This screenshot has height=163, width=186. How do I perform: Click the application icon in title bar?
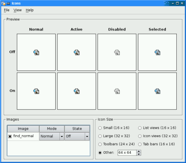coord(3,3)
